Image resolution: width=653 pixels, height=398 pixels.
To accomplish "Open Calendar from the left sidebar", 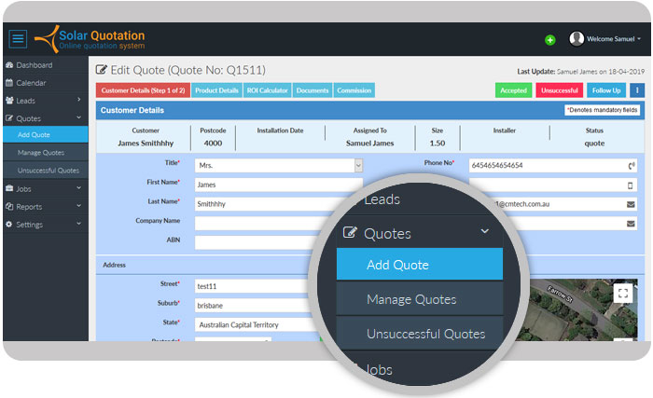I will tap(31, 83).
